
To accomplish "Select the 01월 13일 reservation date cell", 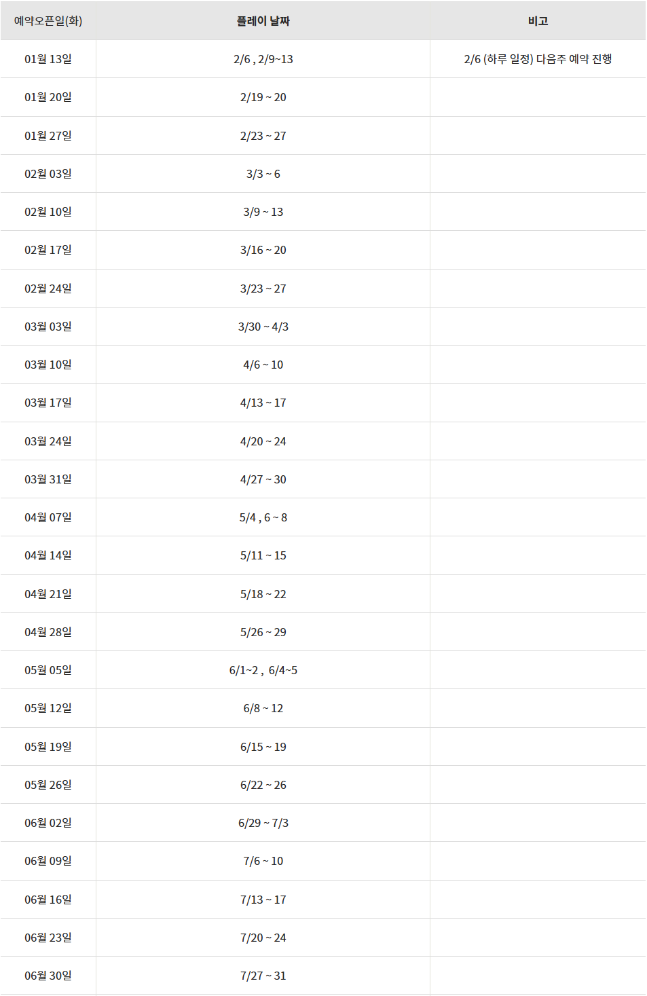I will click(x=48, y=59).
